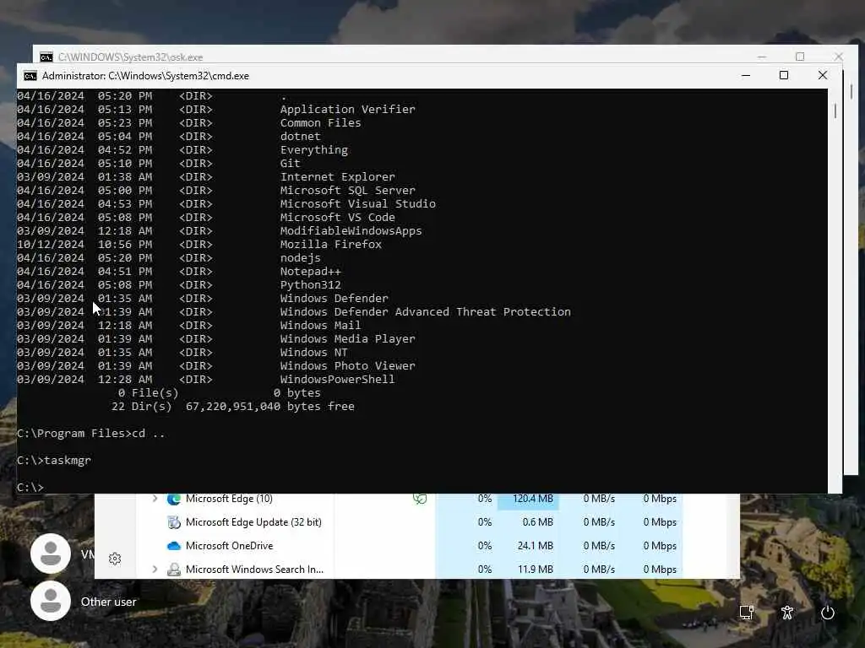This screenshot has height=648, width=865.
Task: Click the Application Verifier directory entry
Action: coord(347,109)
